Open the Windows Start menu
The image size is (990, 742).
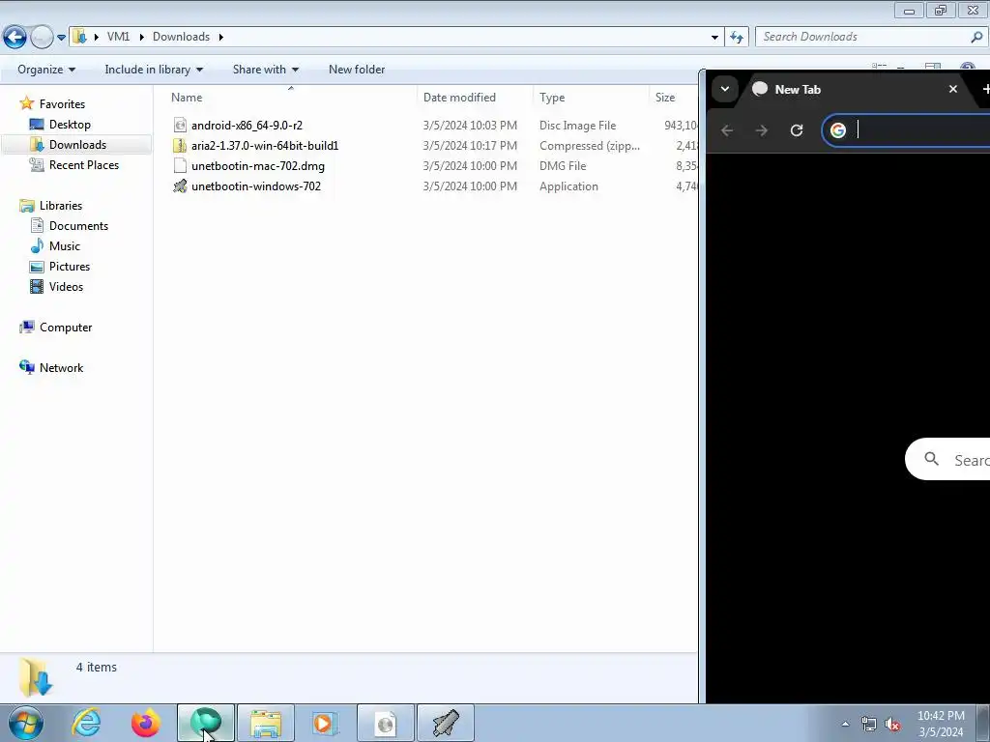point(26,723)
